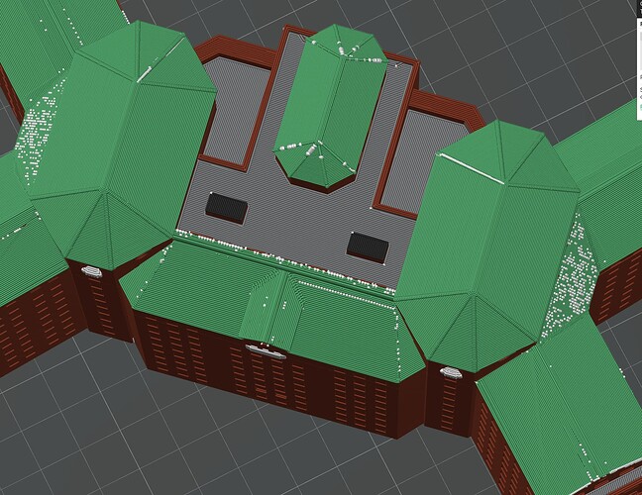
Task: Click the left recessed gray courtyard panel
Action: [237, 111]
